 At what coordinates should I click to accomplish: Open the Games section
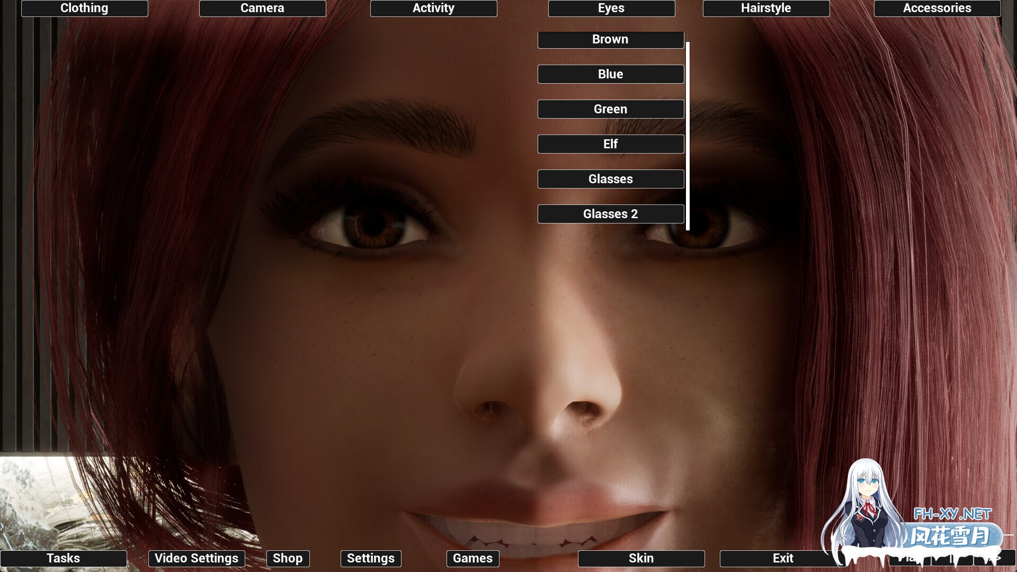(x=473, y=557)
